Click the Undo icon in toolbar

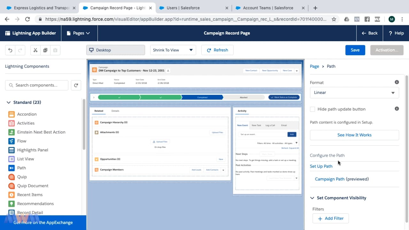point(10,50)
